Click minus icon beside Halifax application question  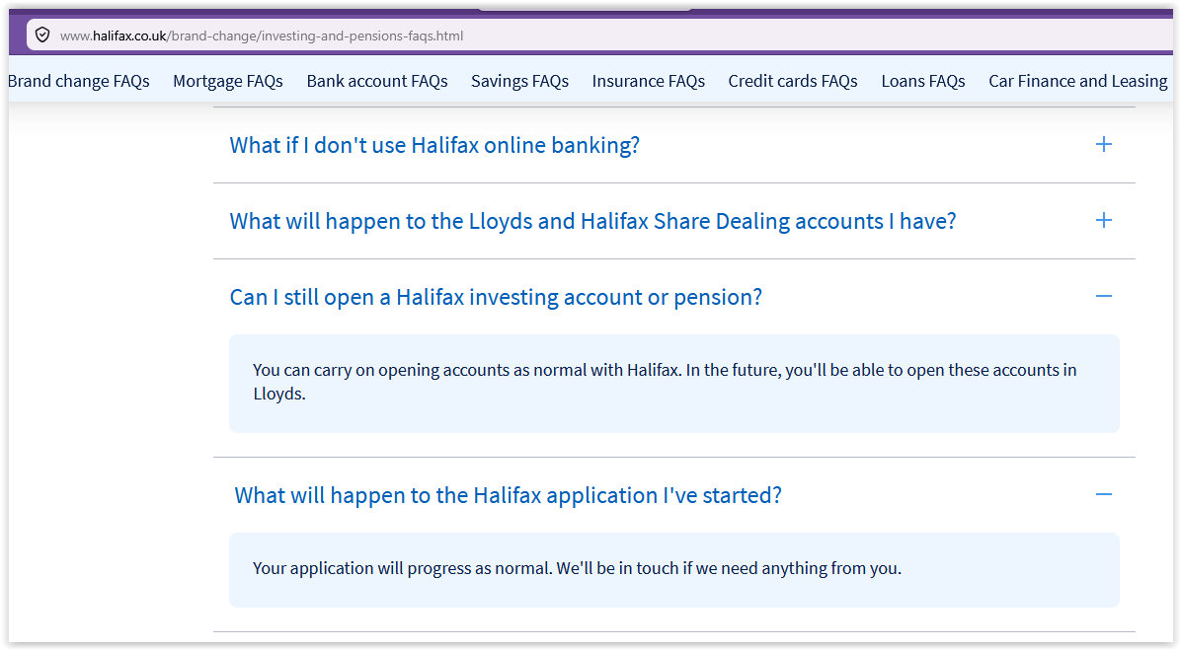coord(1103,495)
